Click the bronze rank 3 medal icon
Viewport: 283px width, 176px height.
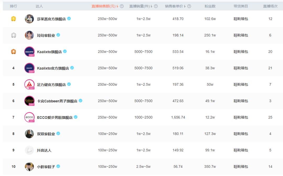pyautogui.click(x=14, y=52)
